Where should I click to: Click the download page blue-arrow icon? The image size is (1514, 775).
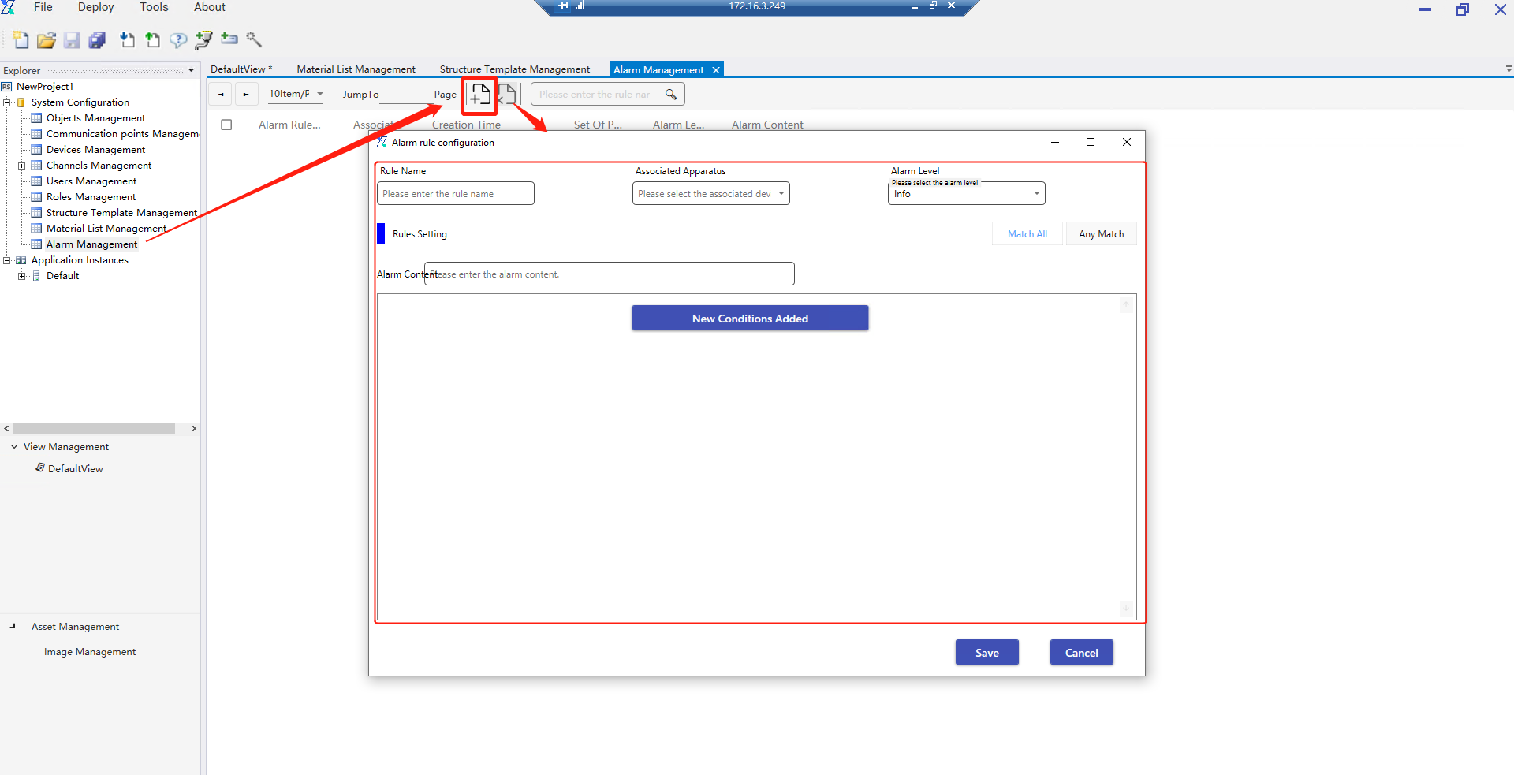coord(127,39)
